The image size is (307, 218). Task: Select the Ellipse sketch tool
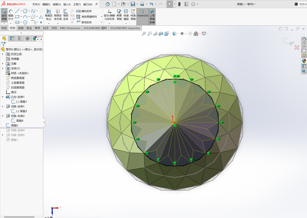pos(33,17)
